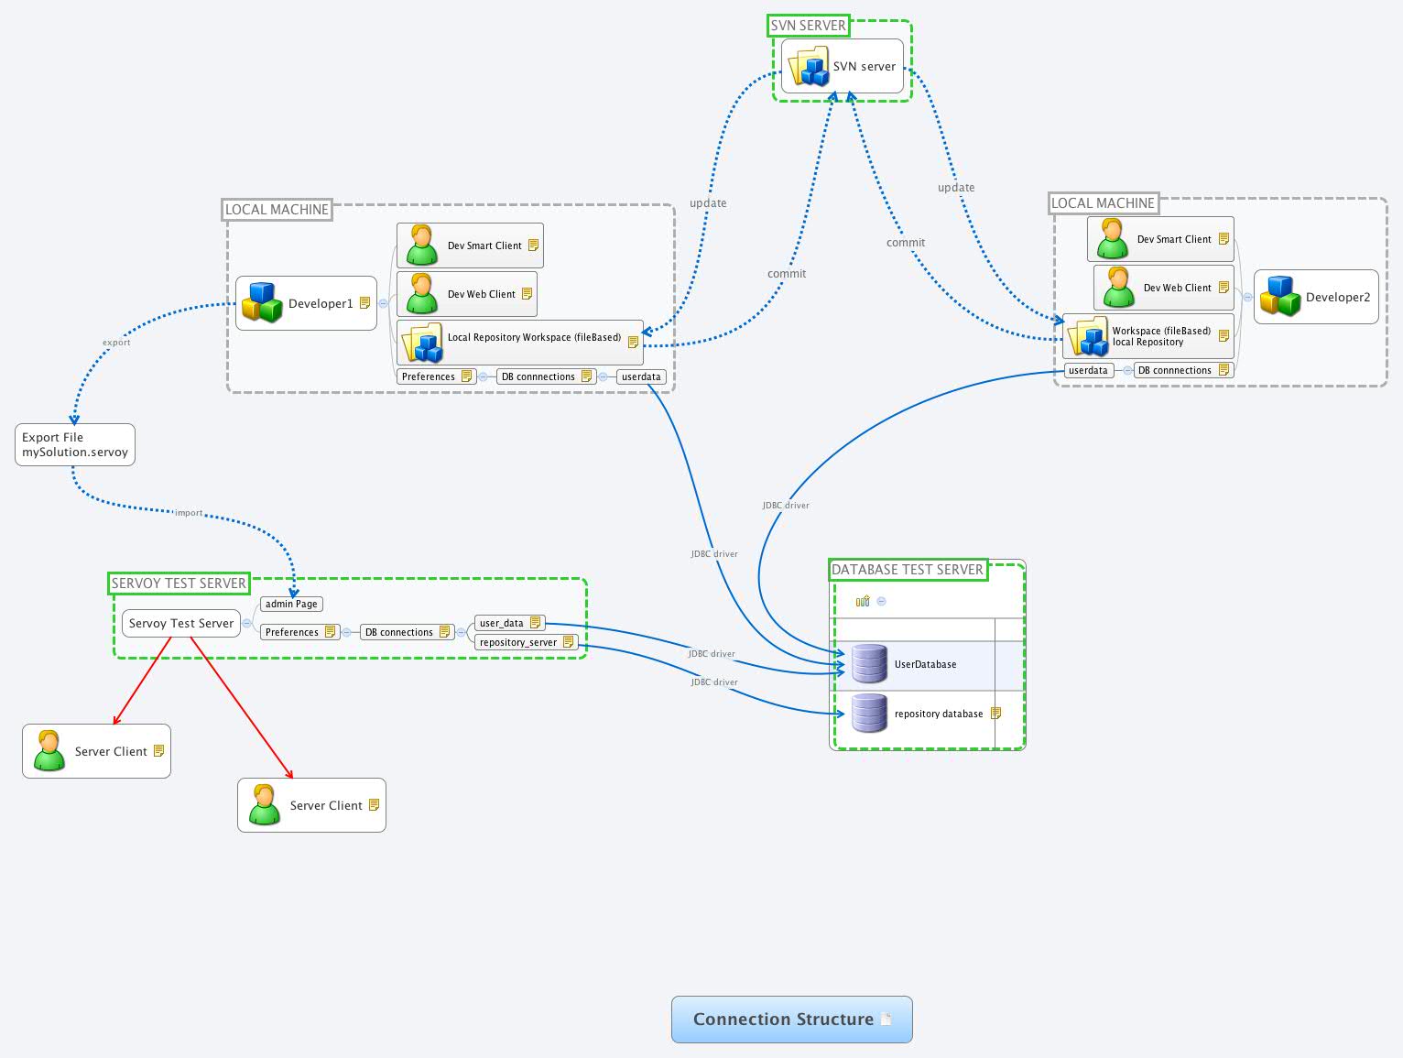The image size is (1403, 1058).
Task: Collapse Developer2's children via its minus circle
Action: pyautogui.click(x=1247, y=298)
